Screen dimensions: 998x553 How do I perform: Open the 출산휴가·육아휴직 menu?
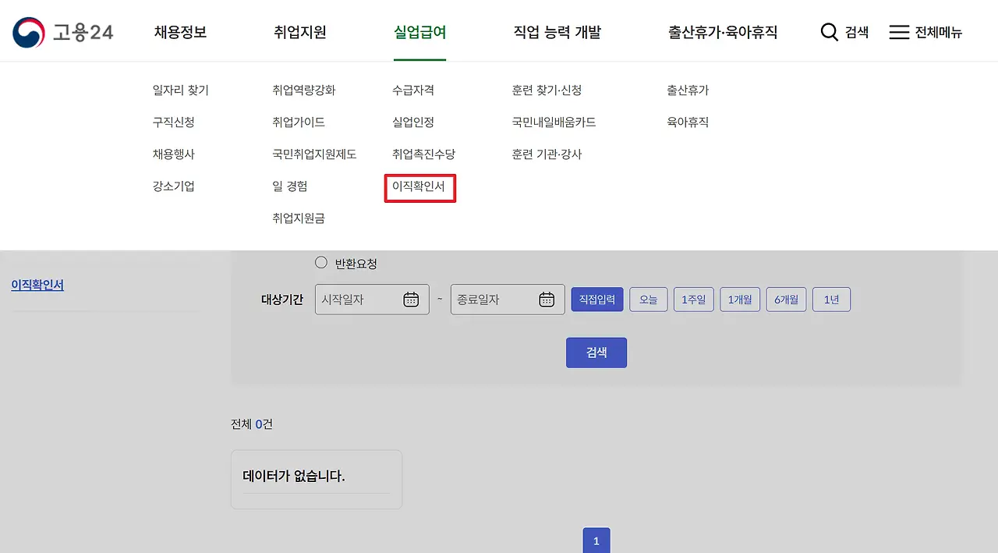click(x=723, y=32)
